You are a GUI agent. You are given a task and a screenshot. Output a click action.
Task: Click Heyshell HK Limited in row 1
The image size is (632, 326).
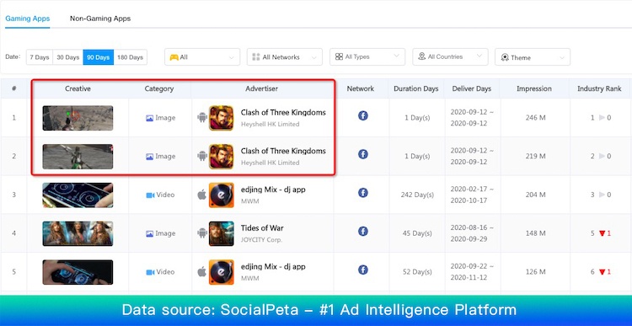pyautogui.click(x=270, y=124)
